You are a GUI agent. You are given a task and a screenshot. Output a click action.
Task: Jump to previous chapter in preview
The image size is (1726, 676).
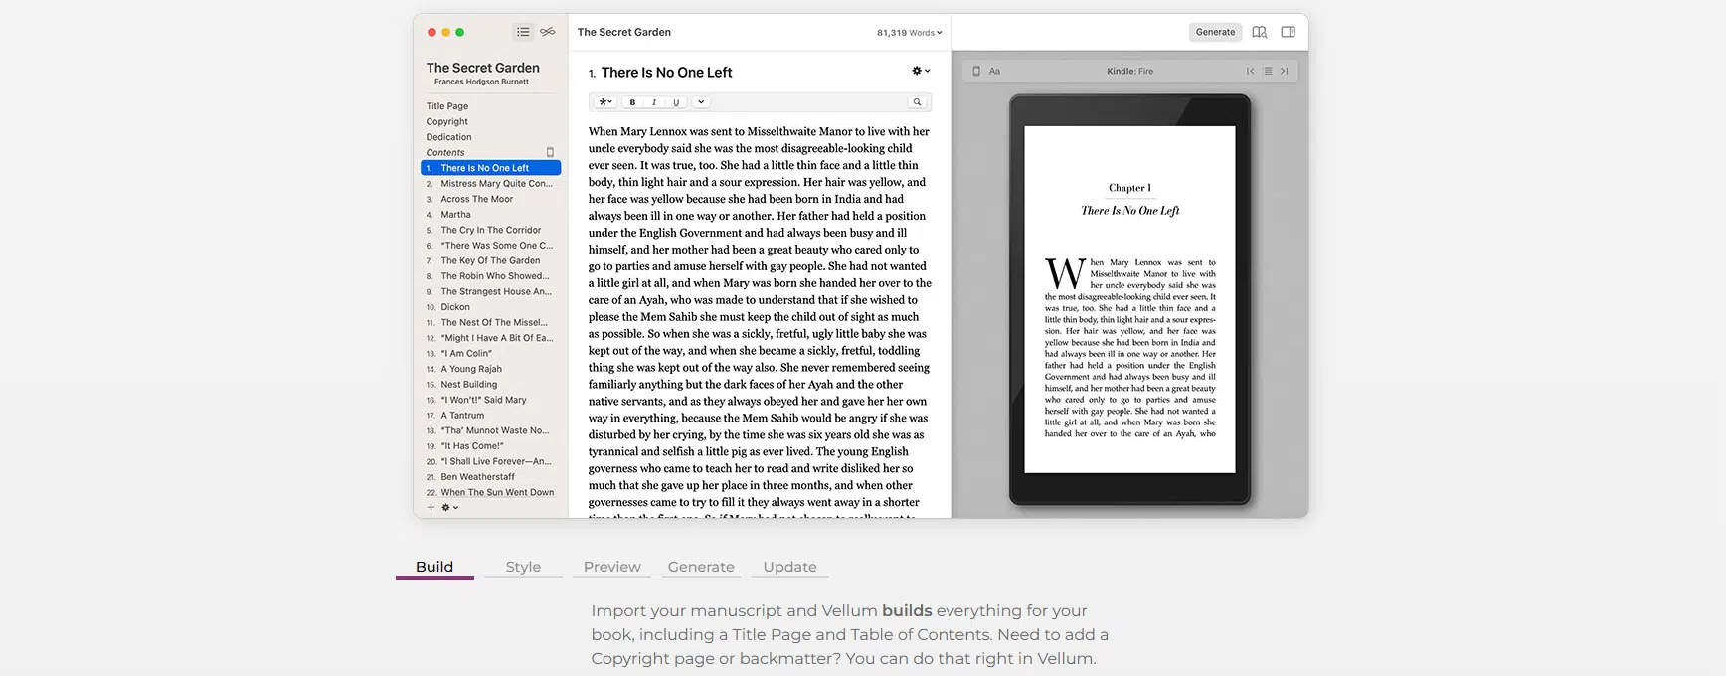pyautogui.click(x=1251, y=71)
